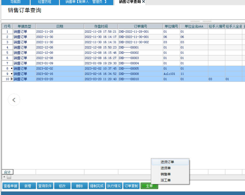Click the green 生单 button
Screen dimensions: 245x195
click(x=149, y=186)
